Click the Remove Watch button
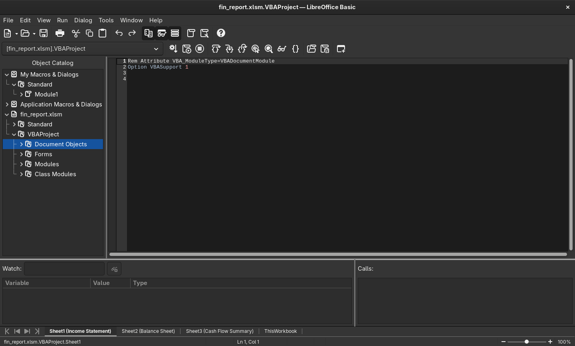This screenshot has width=575, height=346. [115, 269]
